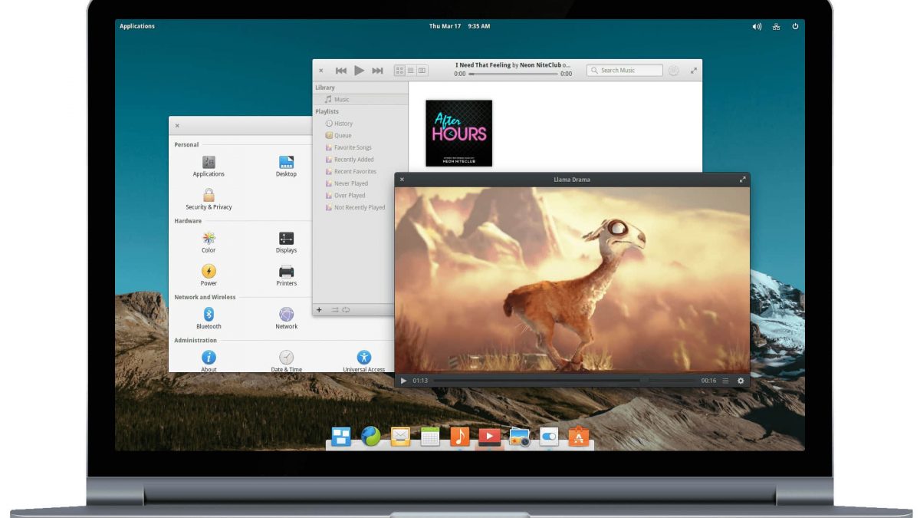Skip to next track in Music

[x=377, y=71]
